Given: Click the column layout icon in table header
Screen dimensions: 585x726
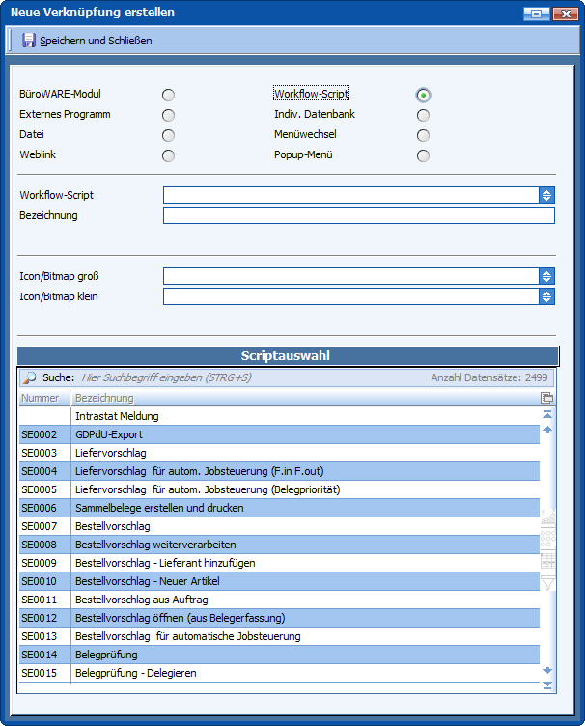Looking at the screenshot, I should click(547, 398).
